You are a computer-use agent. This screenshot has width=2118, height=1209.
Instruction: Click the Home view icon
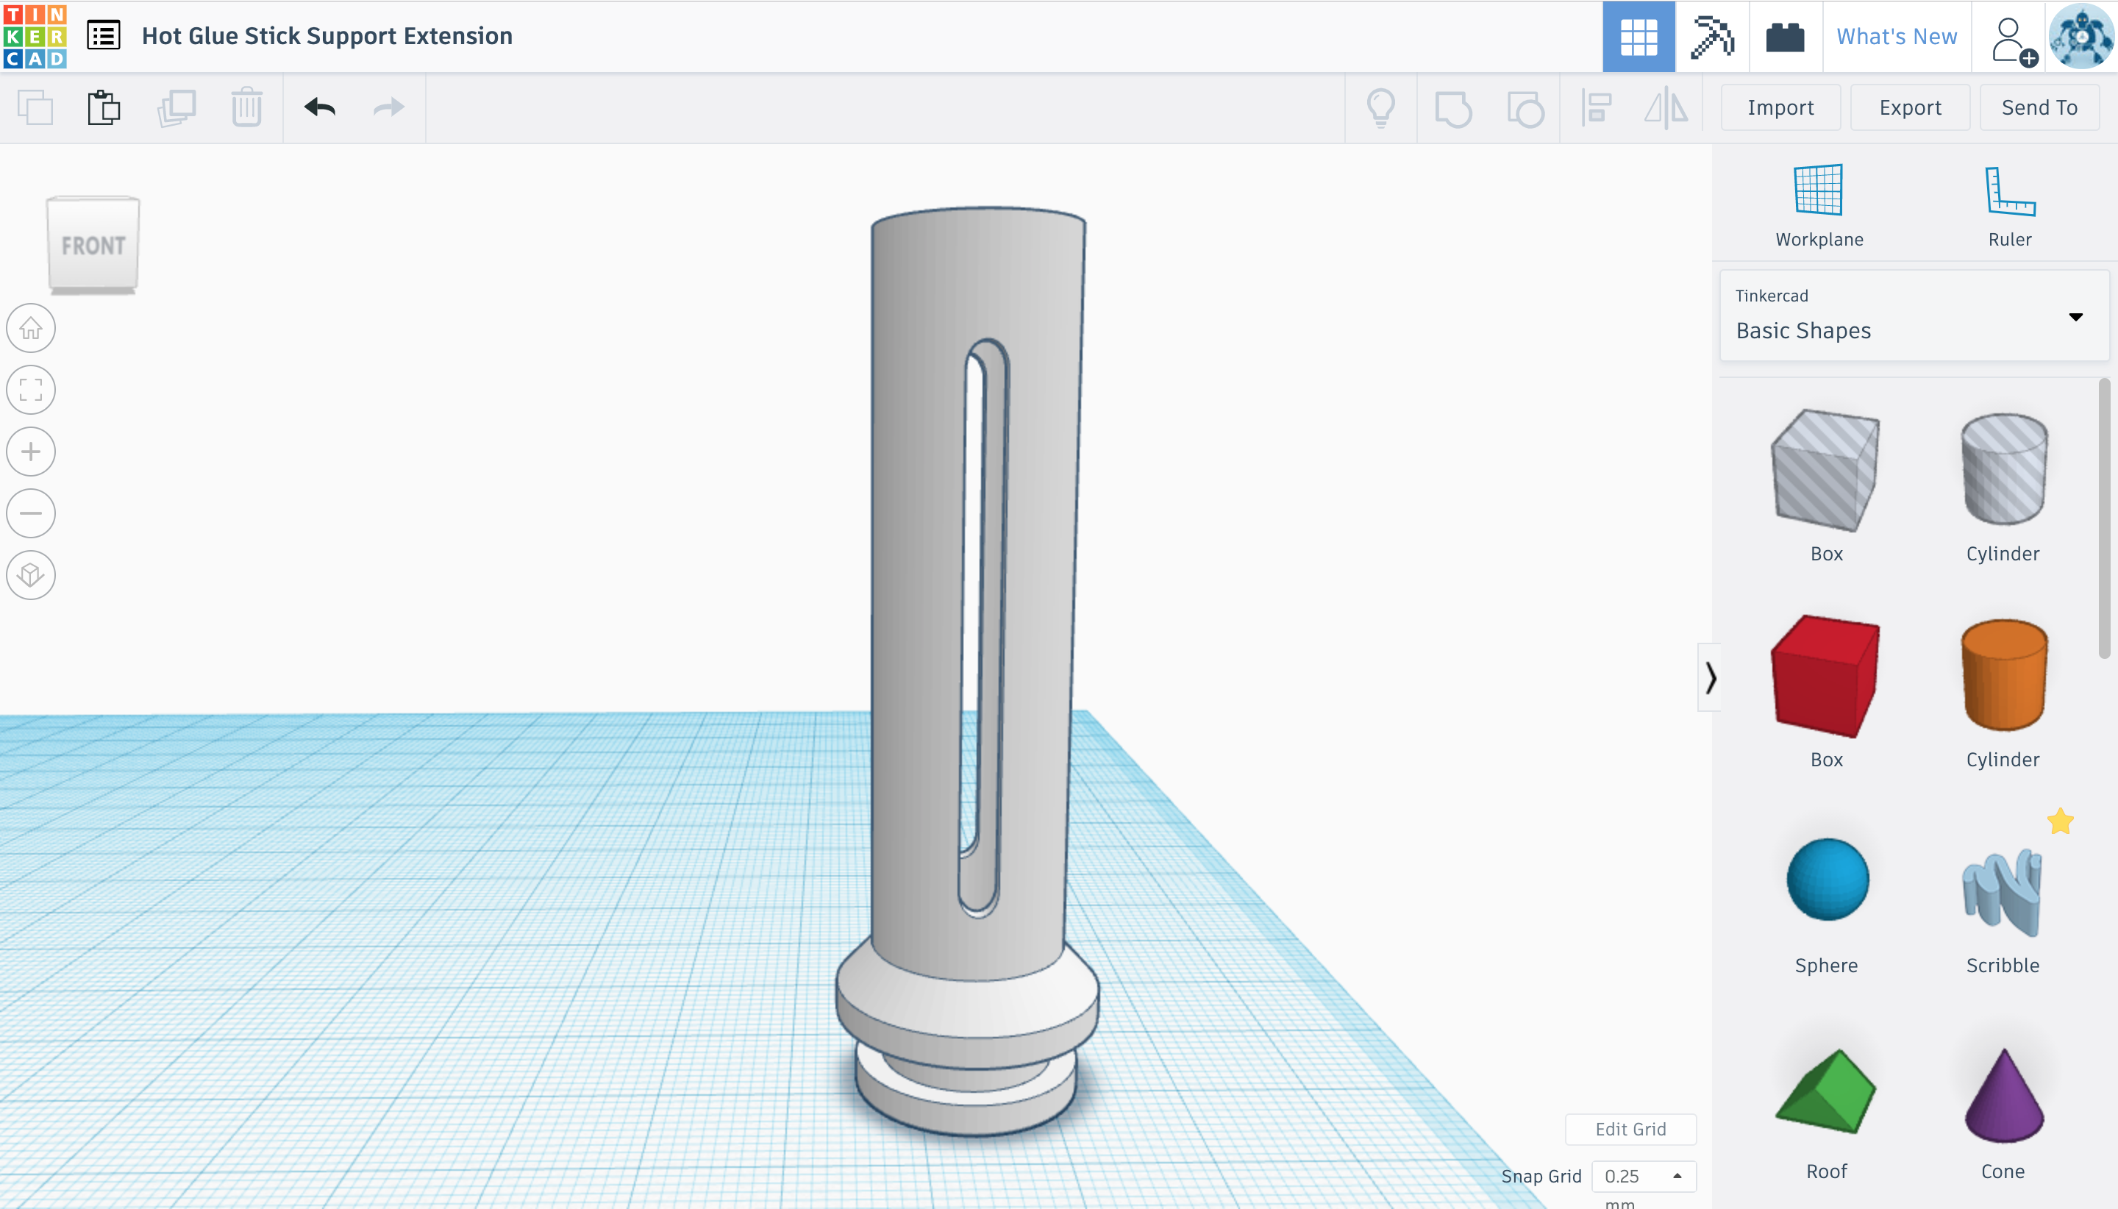[31, 328]
